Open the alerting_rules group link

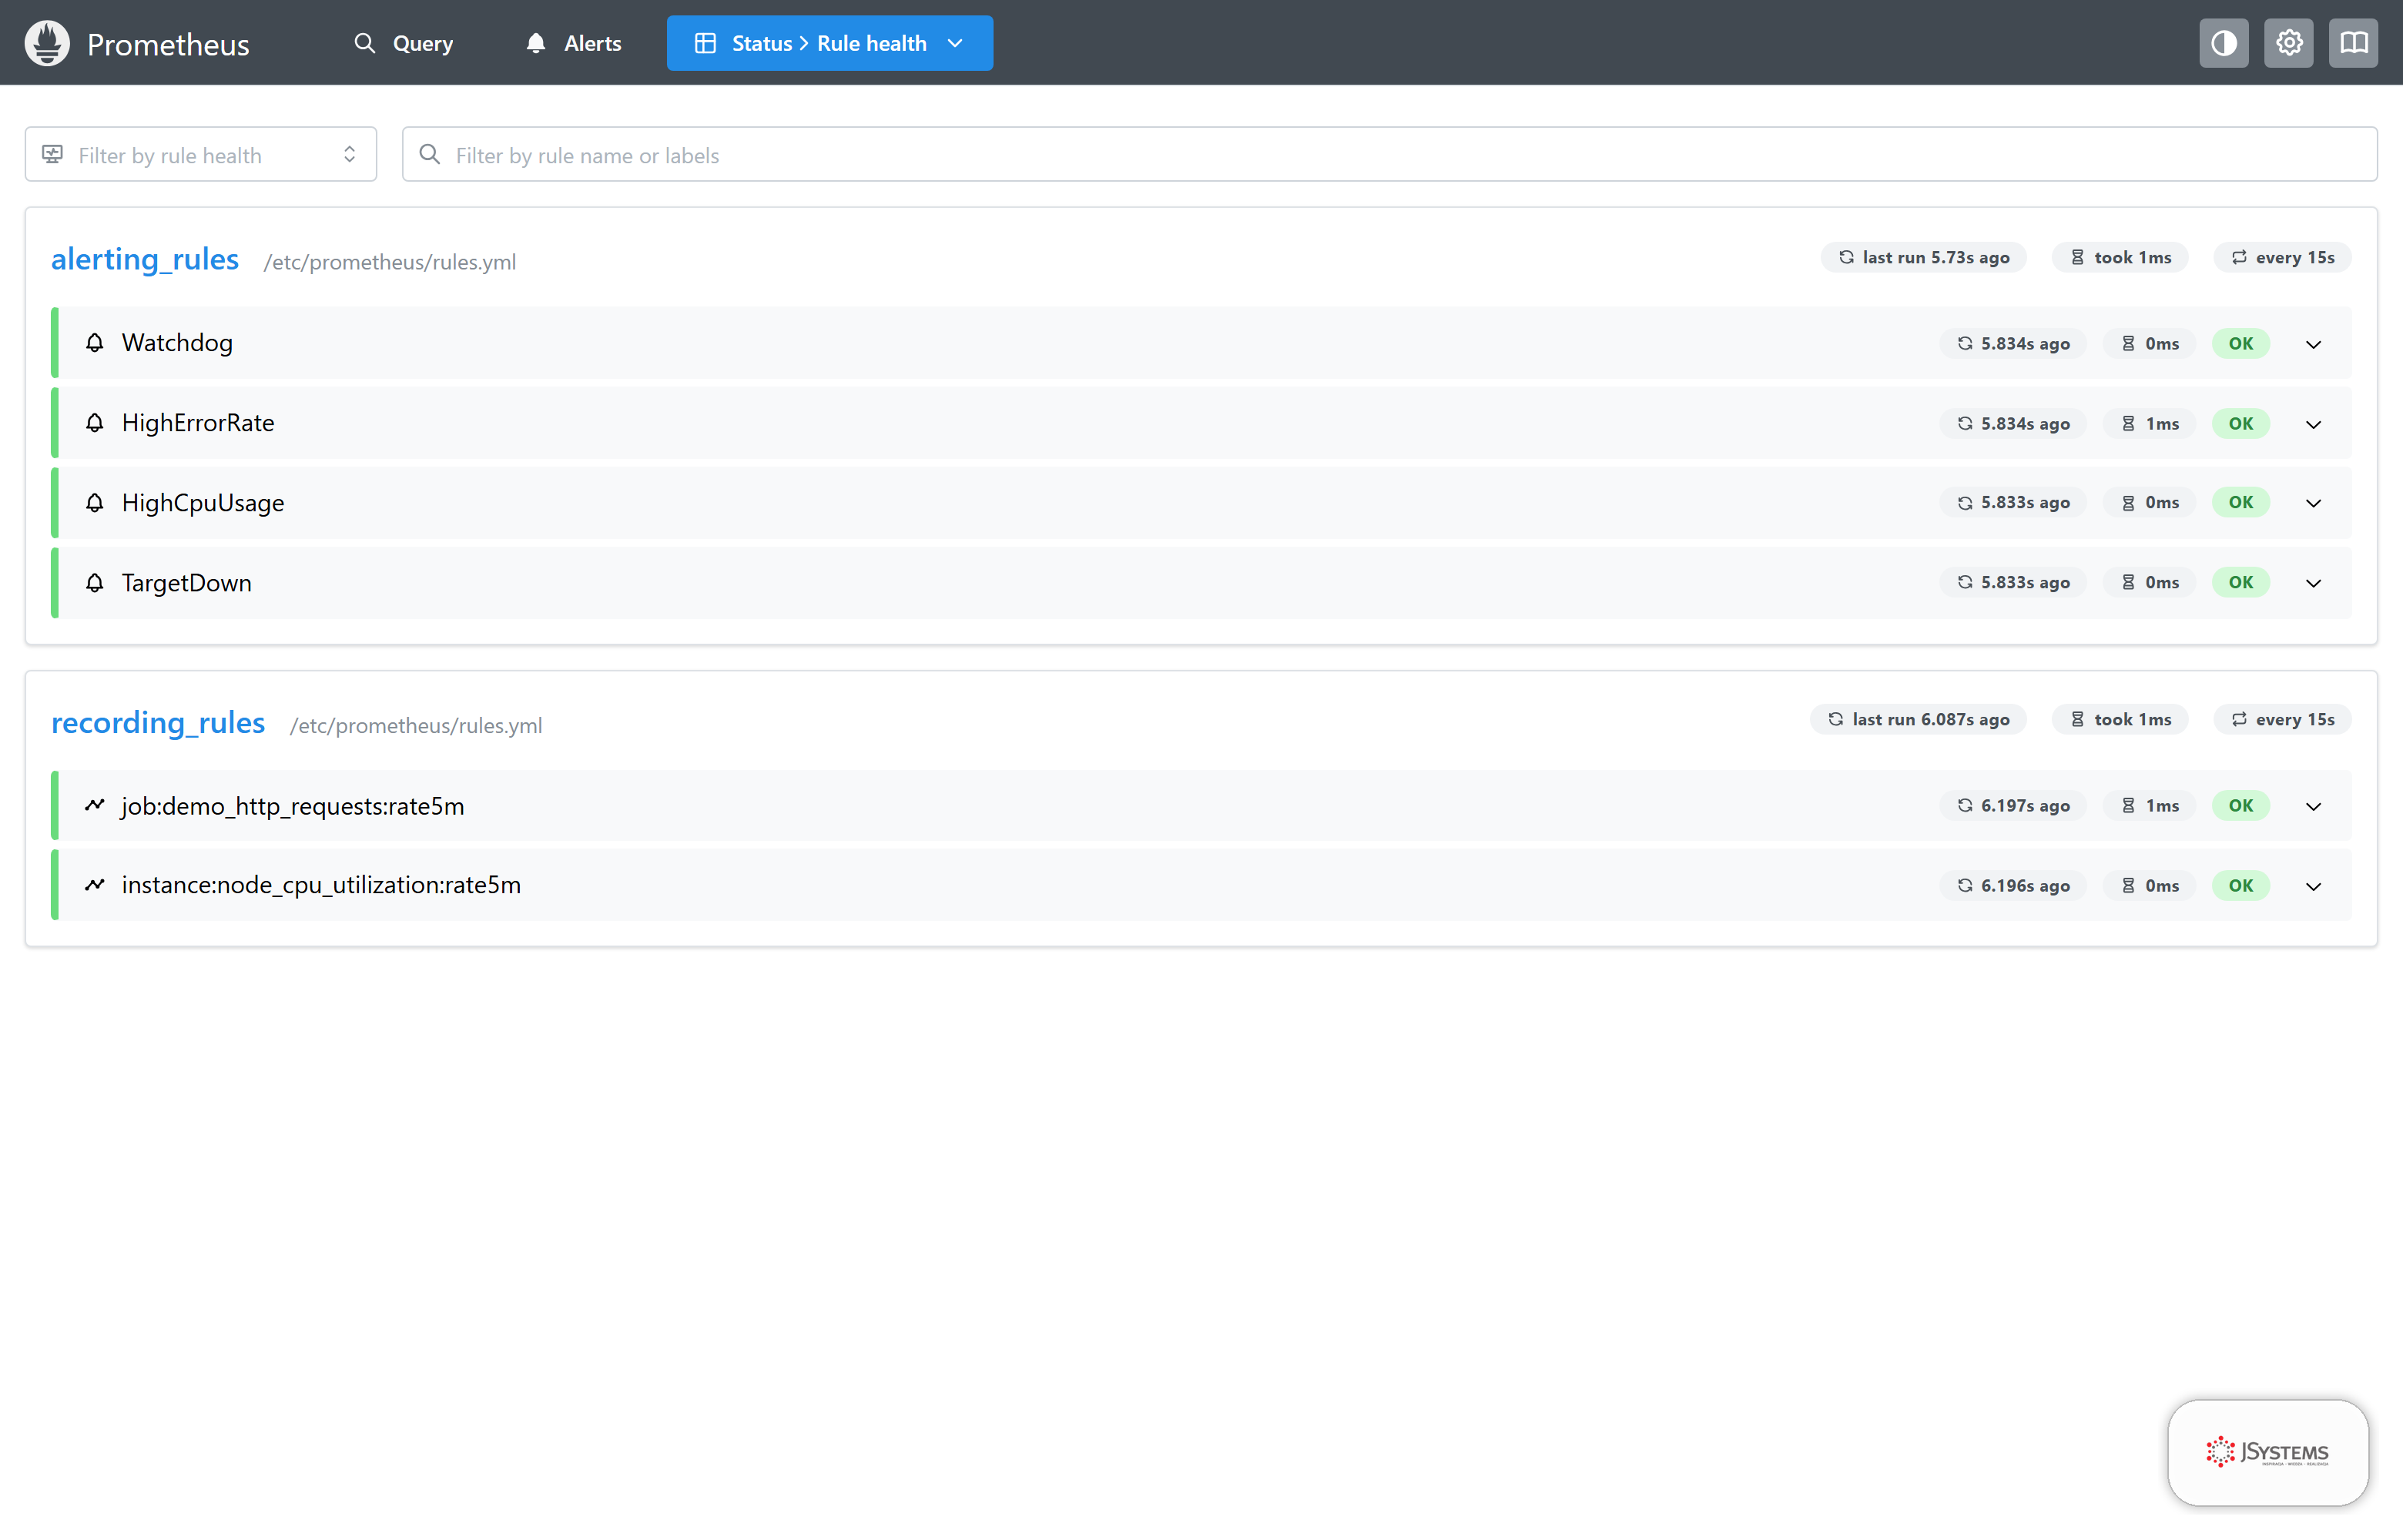(x=145, y=259)
